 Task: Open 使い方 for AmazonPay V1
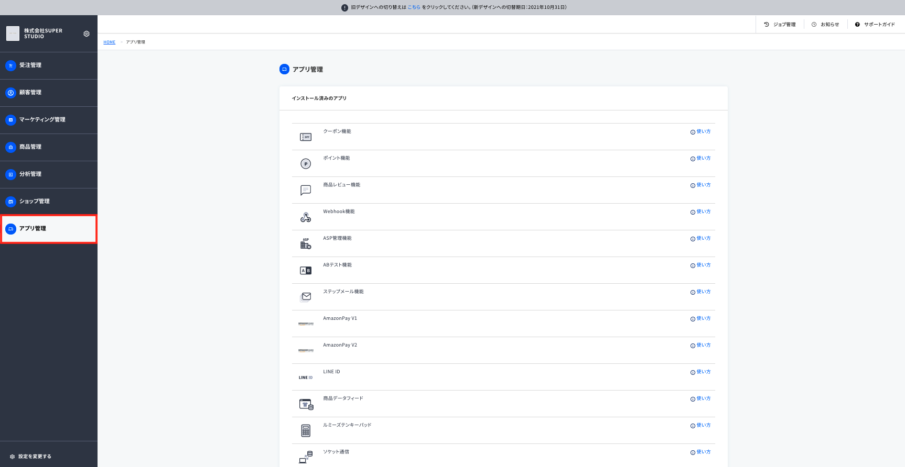(x=701, y=319)
